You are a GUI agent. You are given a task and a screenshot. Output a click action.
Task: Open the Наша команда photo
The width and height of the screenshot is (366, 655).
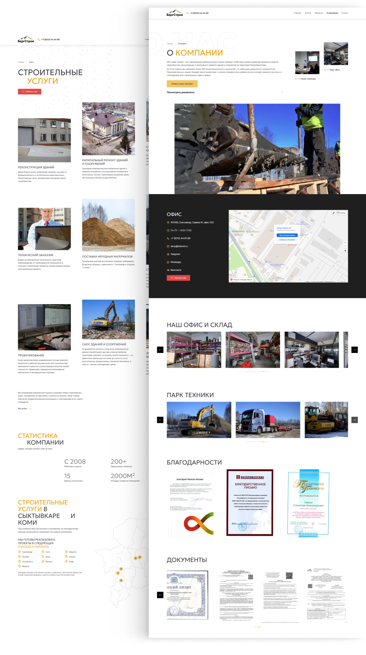point(307,63)
